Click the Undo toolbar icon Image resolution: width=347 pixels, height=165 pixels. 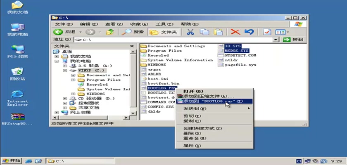[x=249, y=32]
